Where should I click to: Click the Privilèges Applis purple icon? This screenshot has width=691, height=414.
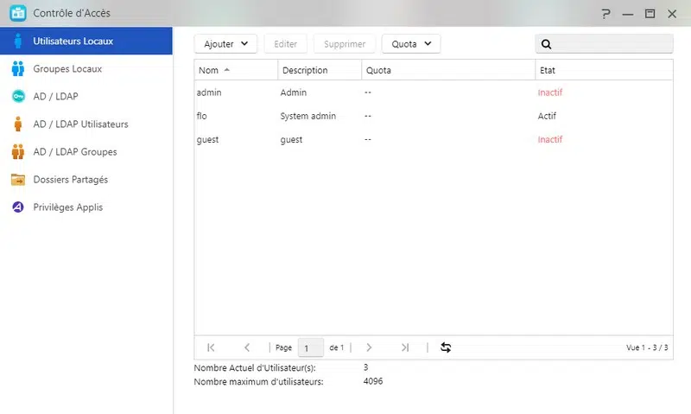(x=18, y=207)
